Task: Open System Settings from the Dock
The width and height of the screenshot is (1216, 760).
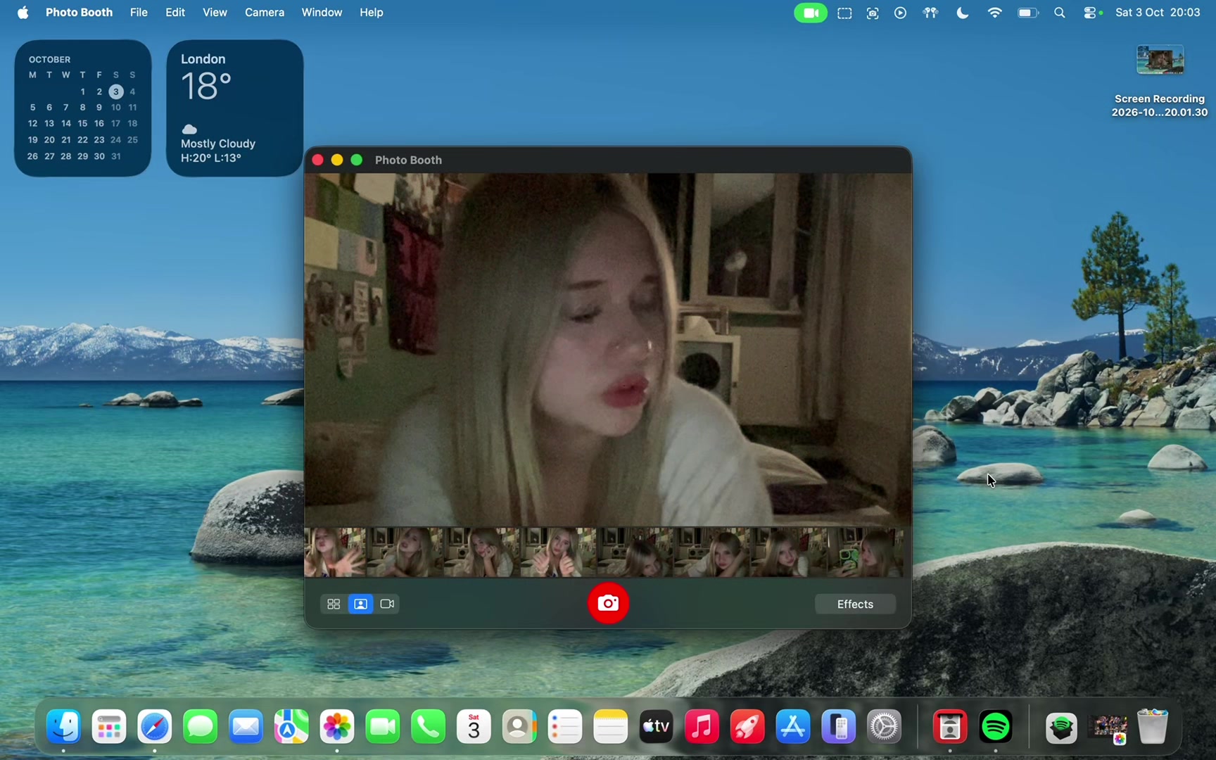Action: (885, 726)
